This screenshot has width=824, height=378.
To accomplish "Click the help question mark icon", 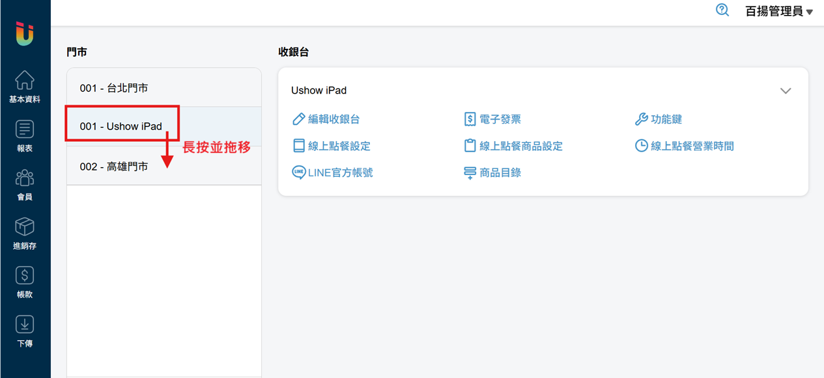I will pyautogui.click(x=722, y=10).
